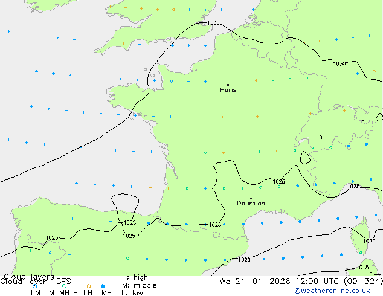The height and width of the screenshot is (296, 383).
Task: Click the green circle MH legend symbol
Action: (x=64, y=286)
